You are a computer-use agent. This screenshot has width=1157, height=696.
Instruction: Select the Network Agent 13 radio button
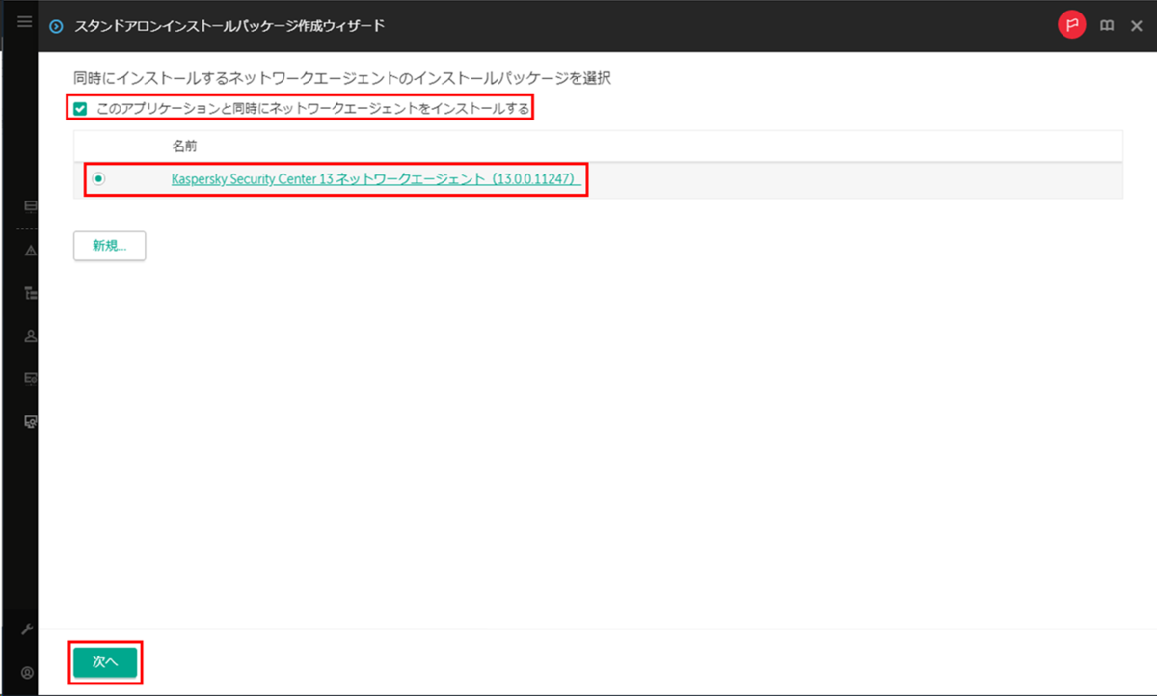coord(99,179)
